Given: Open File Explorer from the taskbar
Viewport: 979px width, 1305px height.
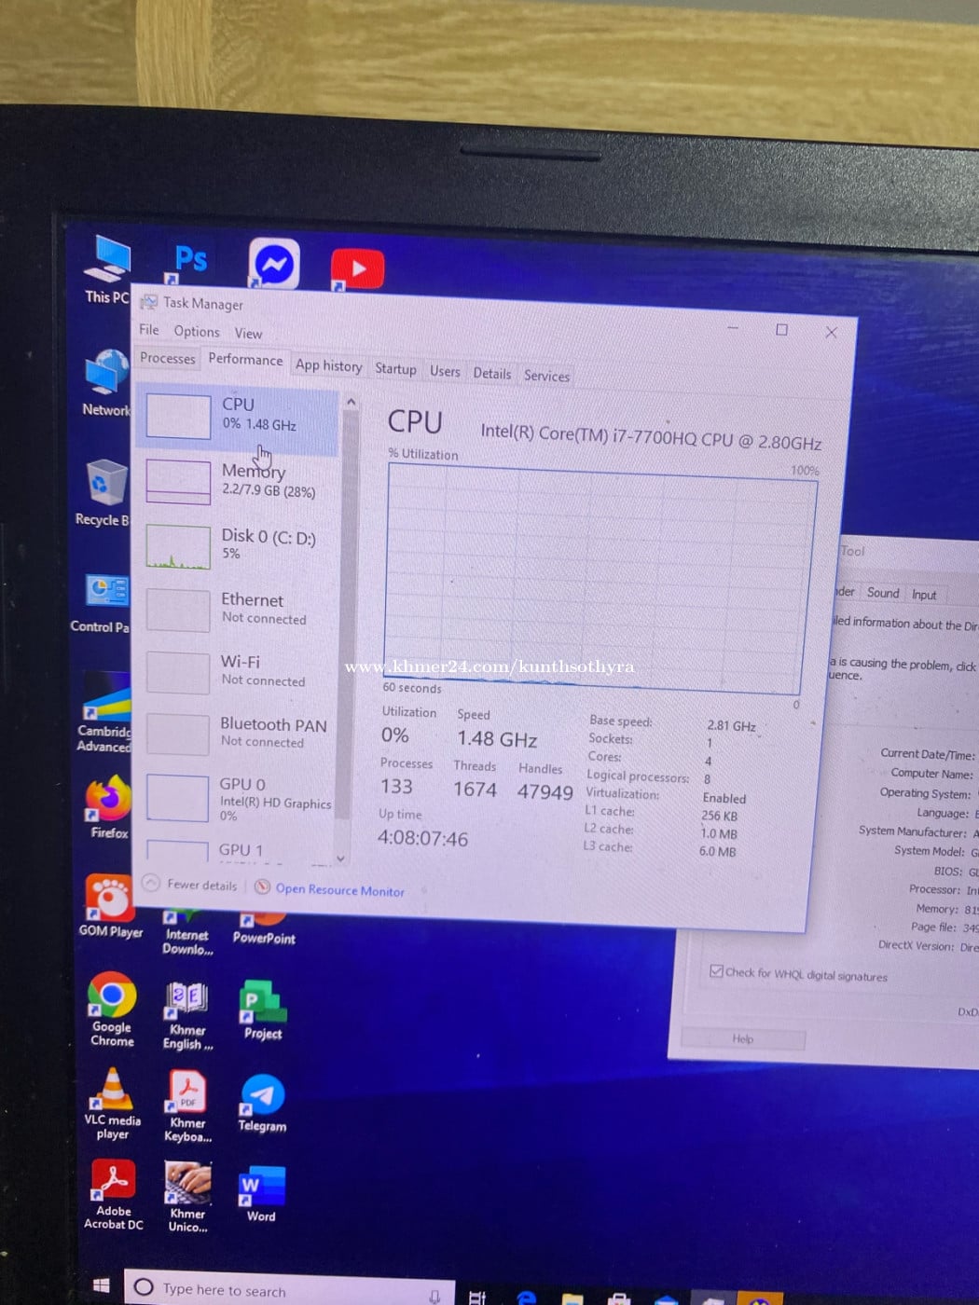Looking at the screenshot, I should click(x=572, y=1298).
